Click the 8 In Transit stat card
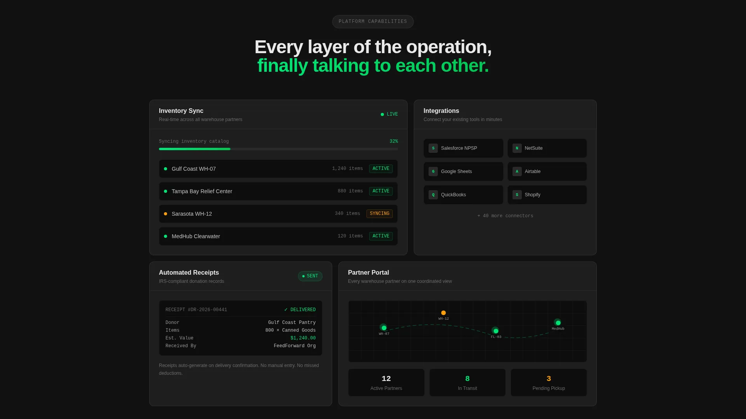The image size is (746, 419). [x=467, y=383]
